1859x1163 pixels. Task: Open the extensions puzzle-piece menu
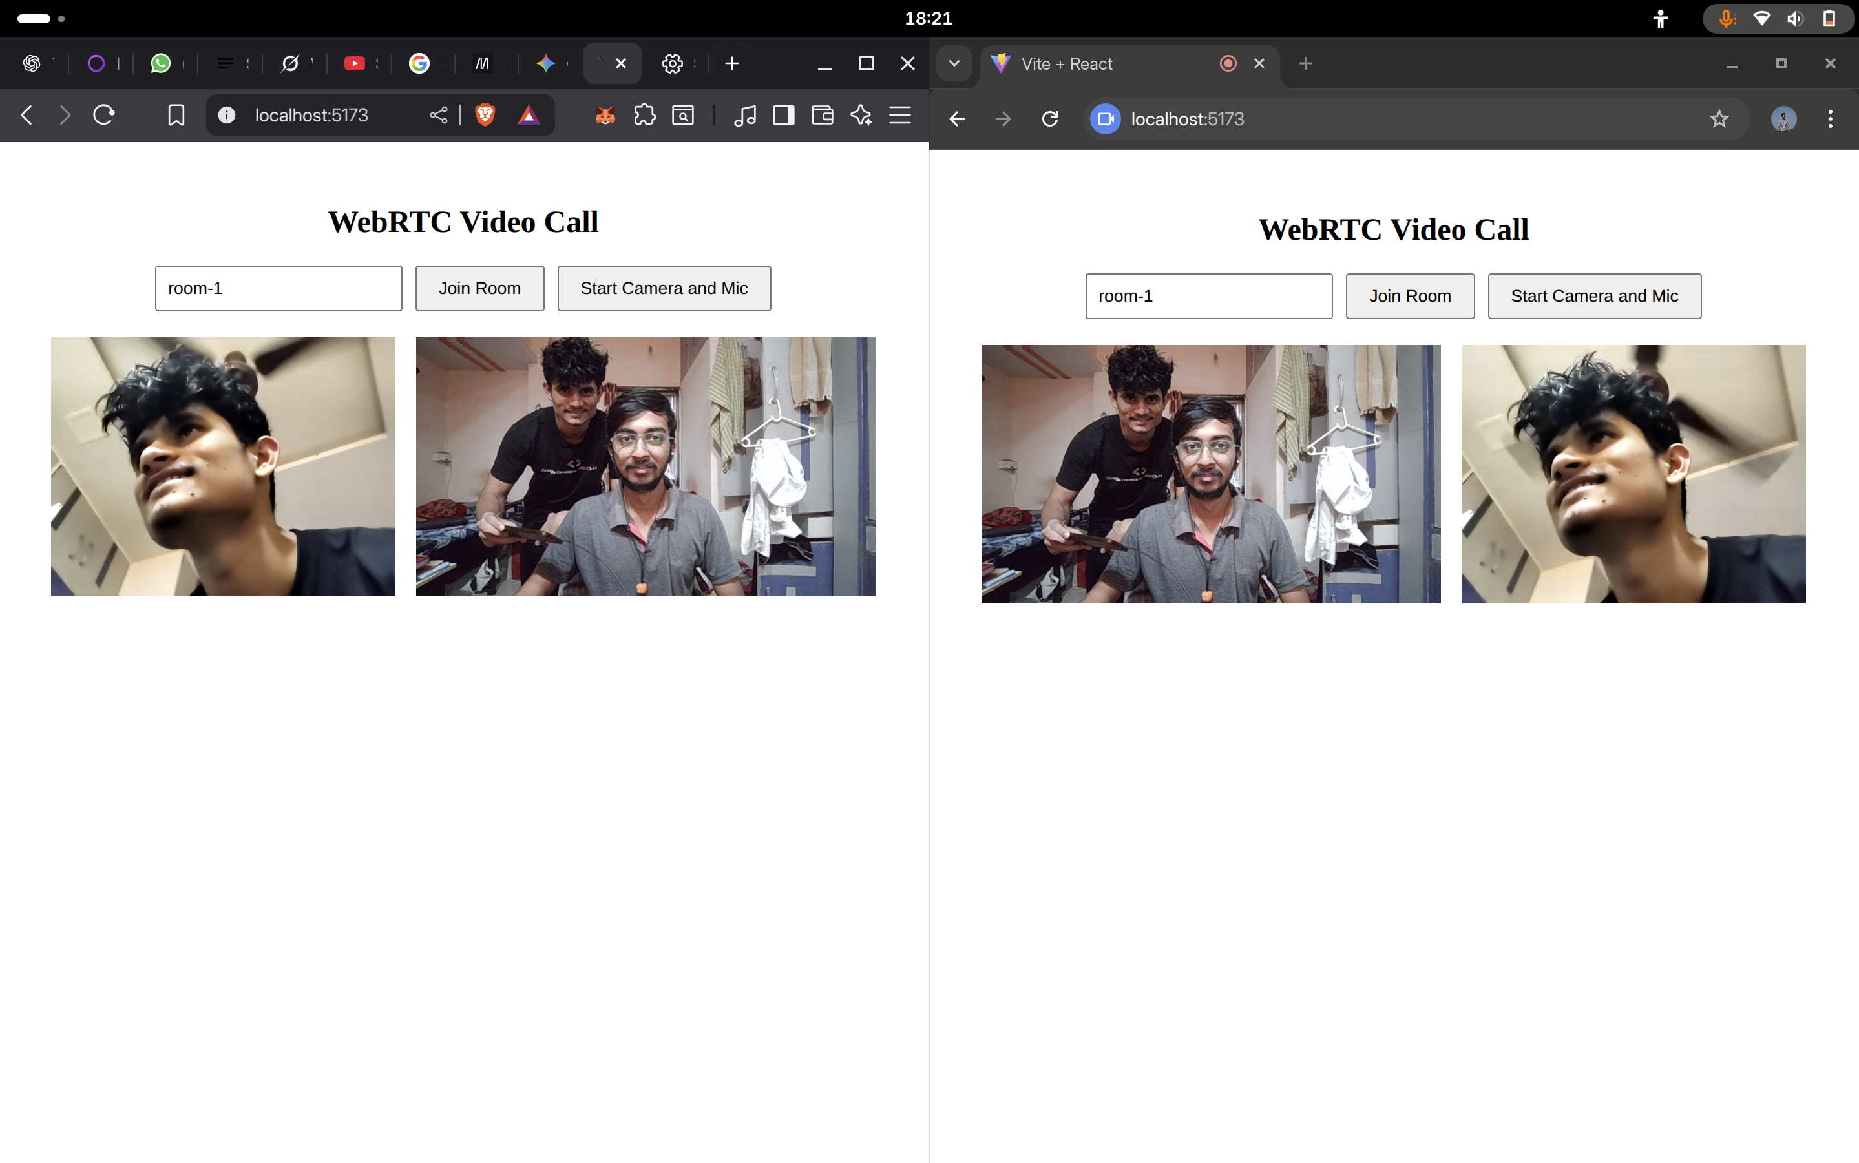coord(644,116)
